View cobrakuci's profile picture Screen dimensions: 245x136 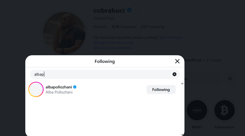point(64,33)
